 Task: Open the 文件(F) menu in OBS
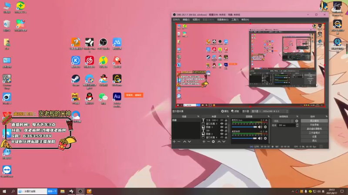[x=176, y=19]
